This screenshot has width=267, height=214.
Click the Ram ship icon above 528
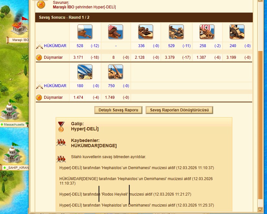[x=85, y=32]
